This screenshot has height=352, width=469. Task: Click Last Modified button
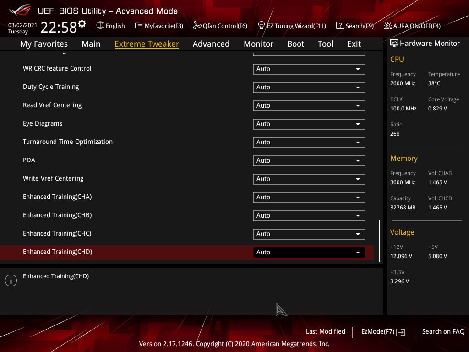point(326,331)
